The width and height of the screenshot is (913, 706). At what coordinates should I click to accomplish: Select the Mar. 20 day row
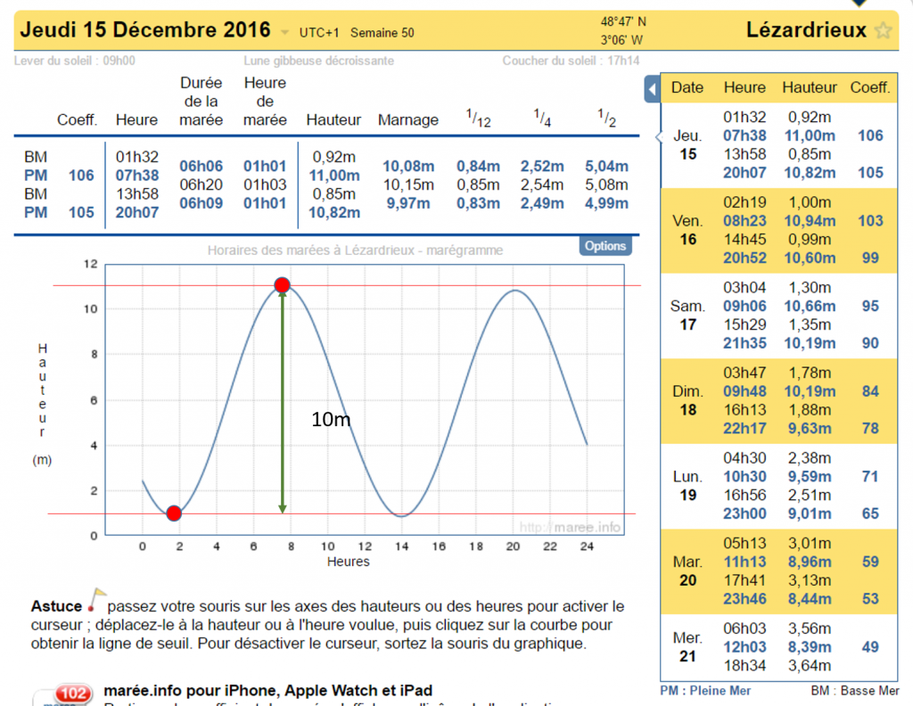[x=779, y=571]
